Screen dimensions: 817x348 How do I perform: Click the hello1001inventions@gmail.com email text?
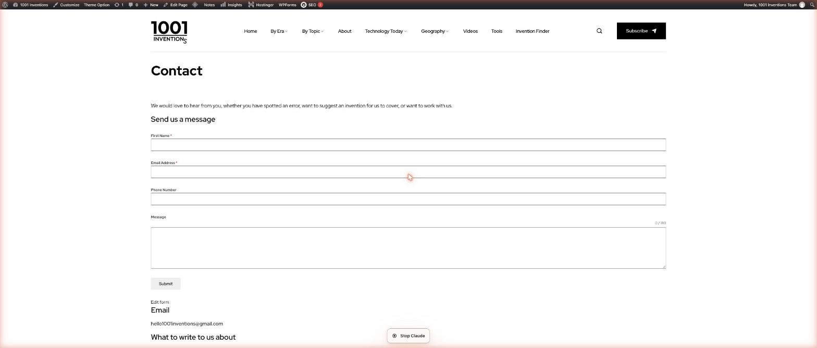click(x=187, y=324)
